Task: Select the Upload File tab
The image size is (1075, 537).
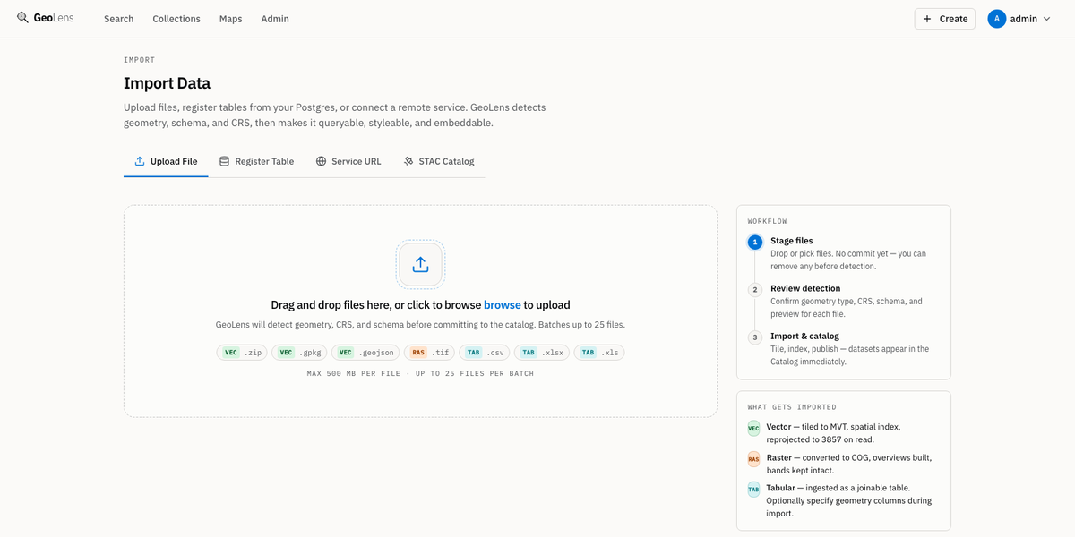Action: tap(166, 161)
